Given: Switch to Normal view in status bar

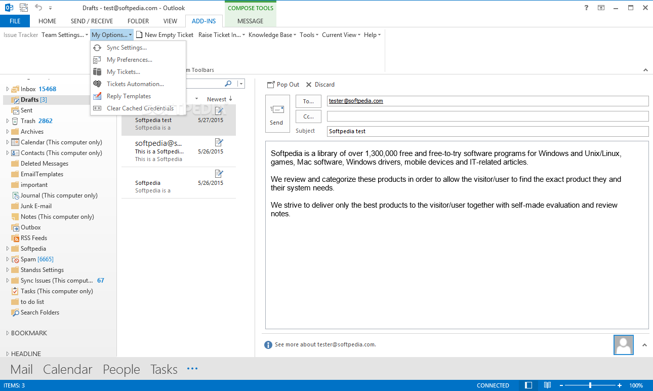Looking at the screenshot, I should (x=528, y=385).
